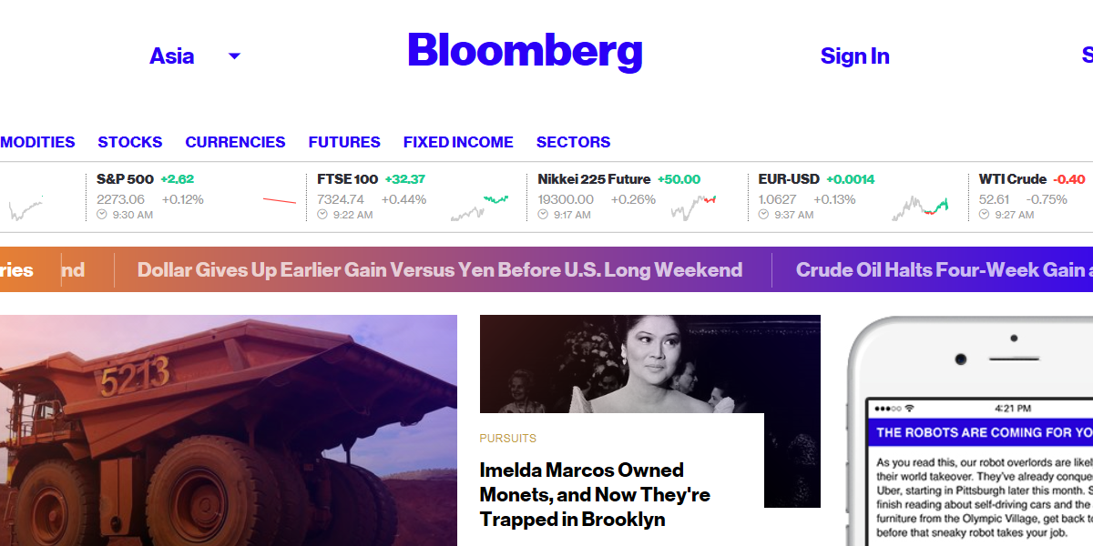Screen dimensions: 1093x546
Task: Click the clock icon under EUR-USD
Action: pyautogui.click(x=763, y=215)
